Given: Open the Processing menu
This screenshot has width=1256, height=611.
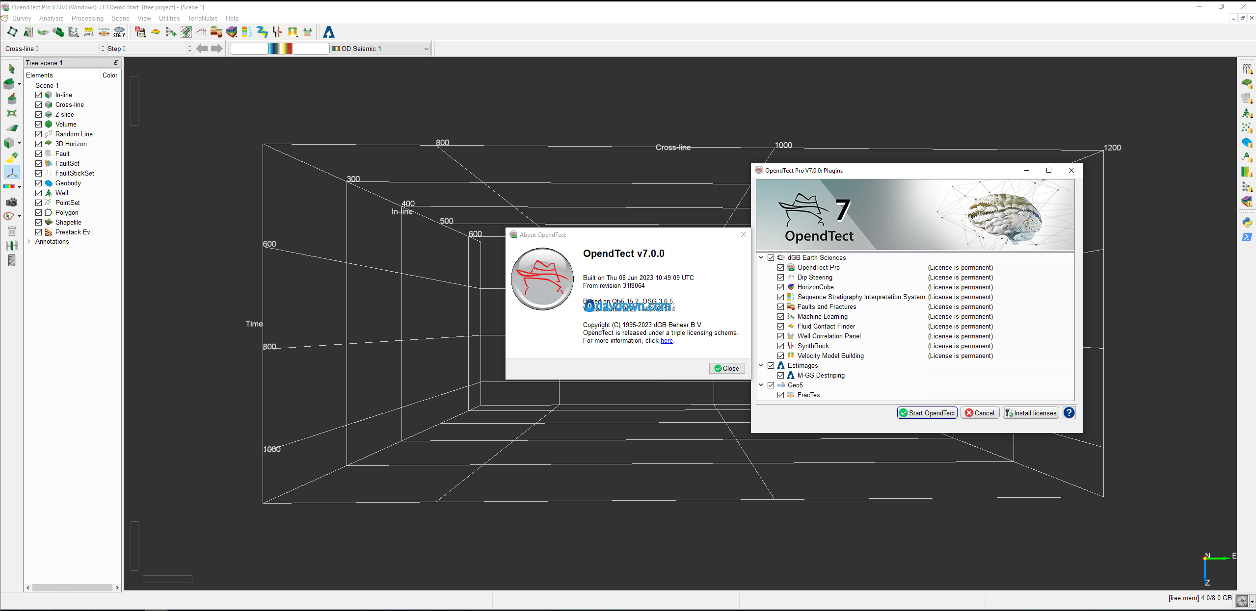Looking at the screenshot, I should 87,18.
